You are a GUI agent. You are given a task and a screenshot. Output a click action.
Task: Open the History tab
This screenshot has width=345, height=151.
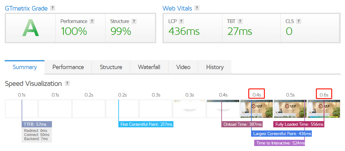coord(215,67)
